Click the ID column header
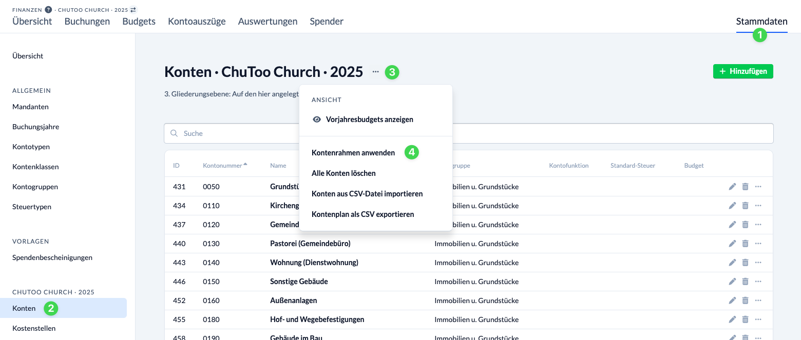 176,166
